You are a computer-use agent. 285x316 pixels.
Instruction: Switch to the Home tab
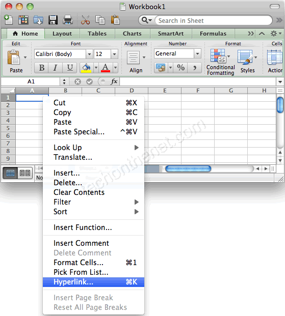(25, 34)
